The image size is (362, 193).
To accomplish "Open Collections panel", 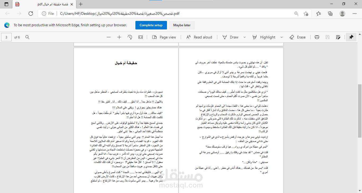I will point(330,14).
